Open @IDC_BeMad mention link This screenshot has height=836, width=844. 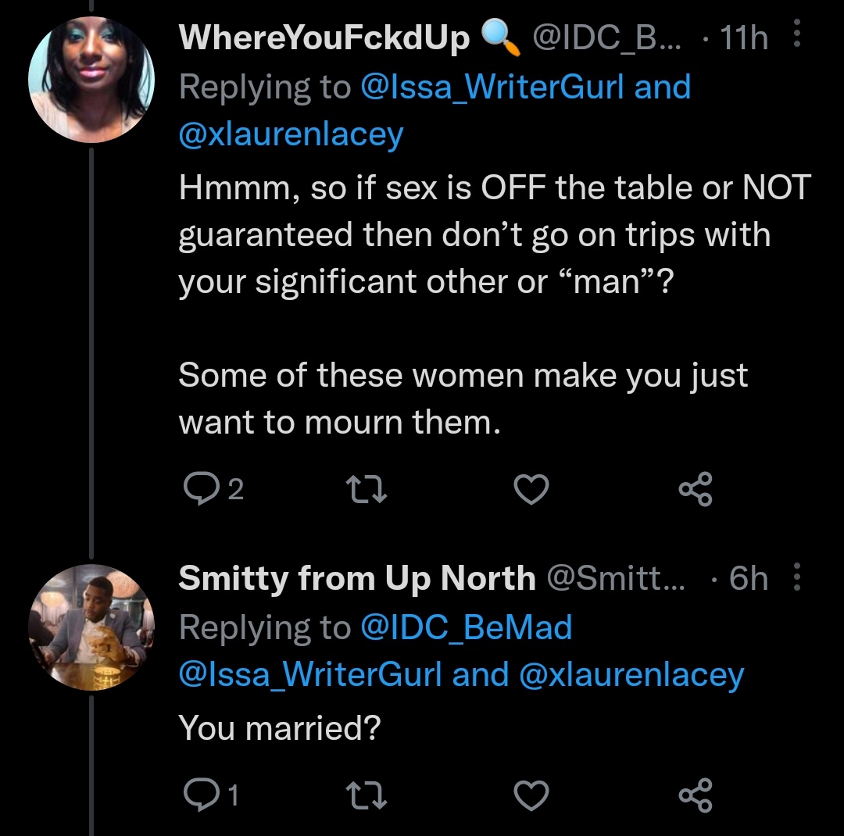(x=466, y=627)
